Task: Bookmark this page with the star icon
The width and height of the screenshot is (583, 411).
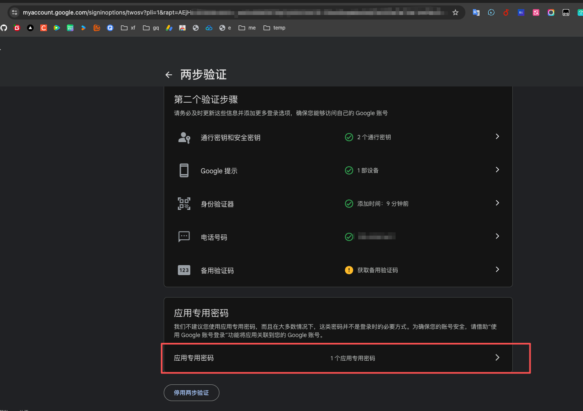Action: pyautogui.click(x=455, y=12)
